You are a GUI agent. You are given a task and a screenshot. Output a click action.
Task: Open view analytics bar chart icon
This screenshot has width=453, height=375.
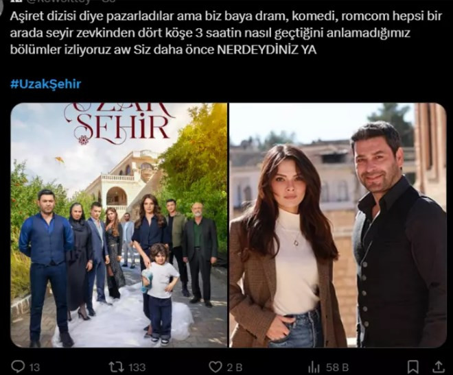point(314,367)
